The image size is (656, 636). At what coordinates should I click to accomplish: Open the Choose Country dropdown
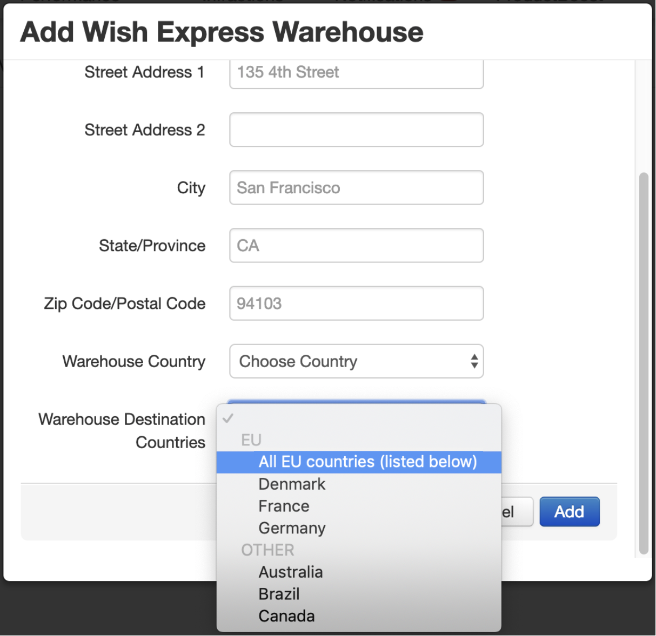[x=357, y=361]
